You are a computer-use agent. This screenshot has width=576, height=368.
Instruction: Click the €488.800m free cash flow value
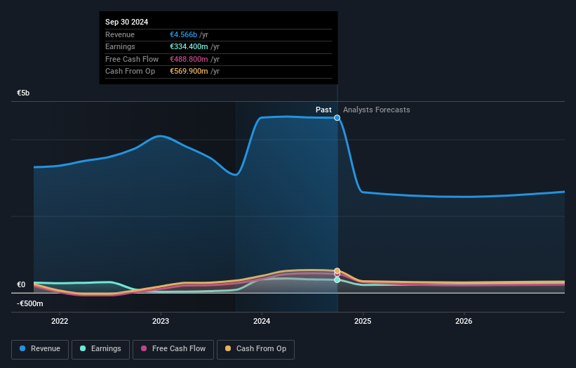189,59
